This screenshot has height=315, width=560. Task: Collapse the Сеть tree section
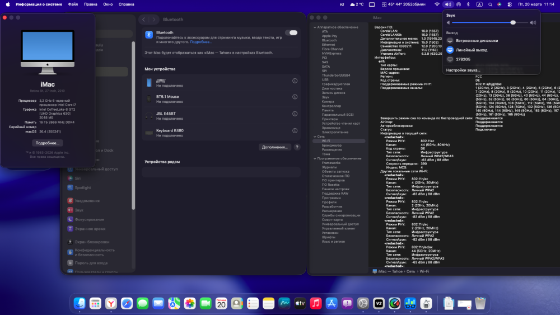315,137
